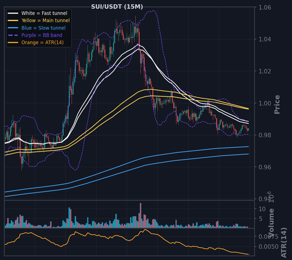Click the yellow line swatch in legend
This screenshot has height=260, width=292.
[x=13, y=20]
